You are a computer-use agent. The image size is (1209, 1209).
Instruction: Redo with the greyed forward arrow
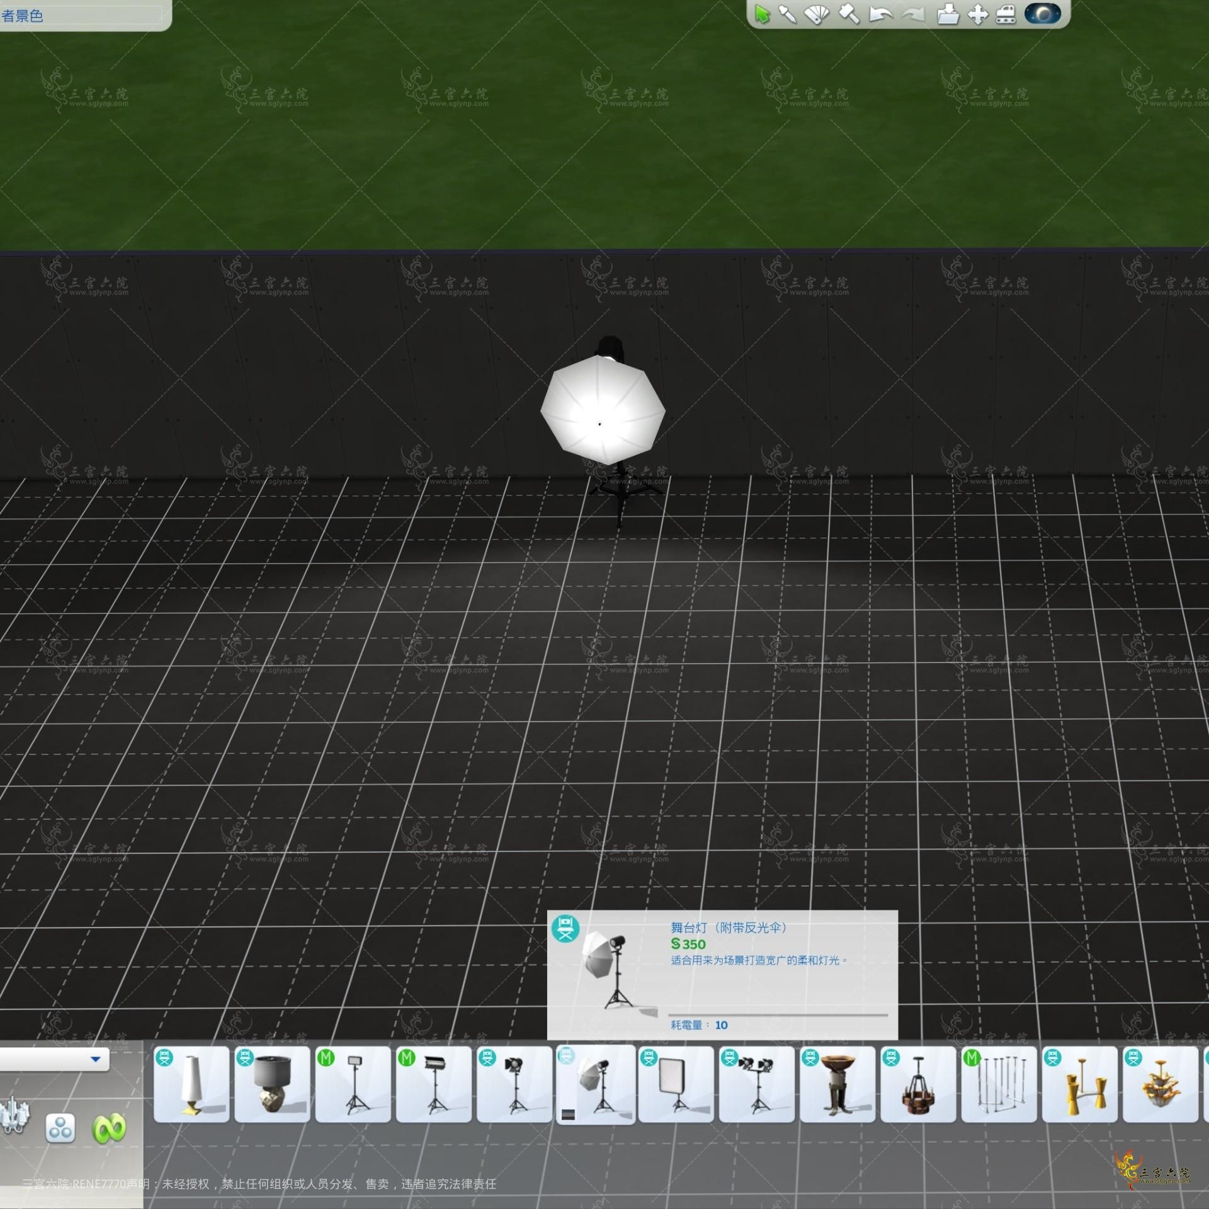click(x=912, y=14)
